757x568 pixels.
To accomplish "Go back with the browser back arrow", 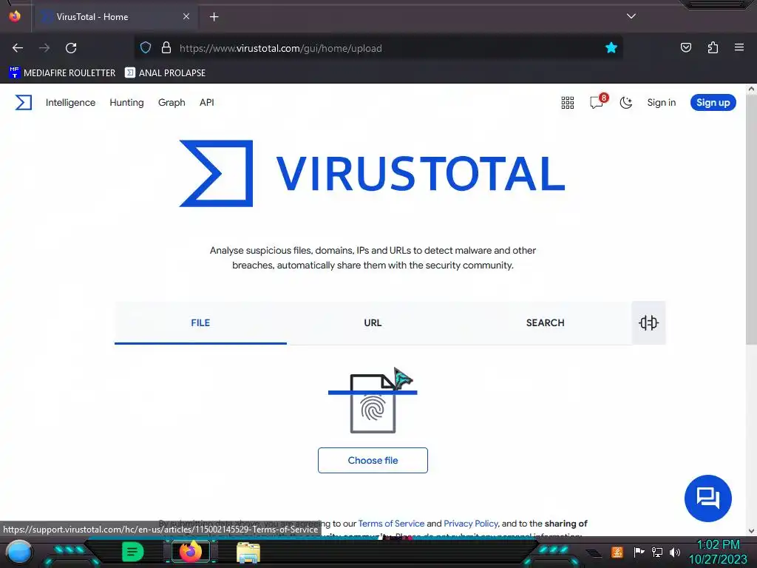I will coord(18,48).
